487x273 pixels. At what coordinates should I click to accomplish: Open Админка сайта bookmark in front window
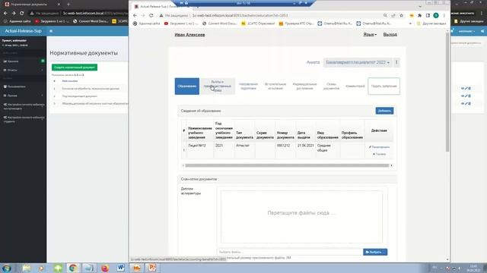coord(146,24)
